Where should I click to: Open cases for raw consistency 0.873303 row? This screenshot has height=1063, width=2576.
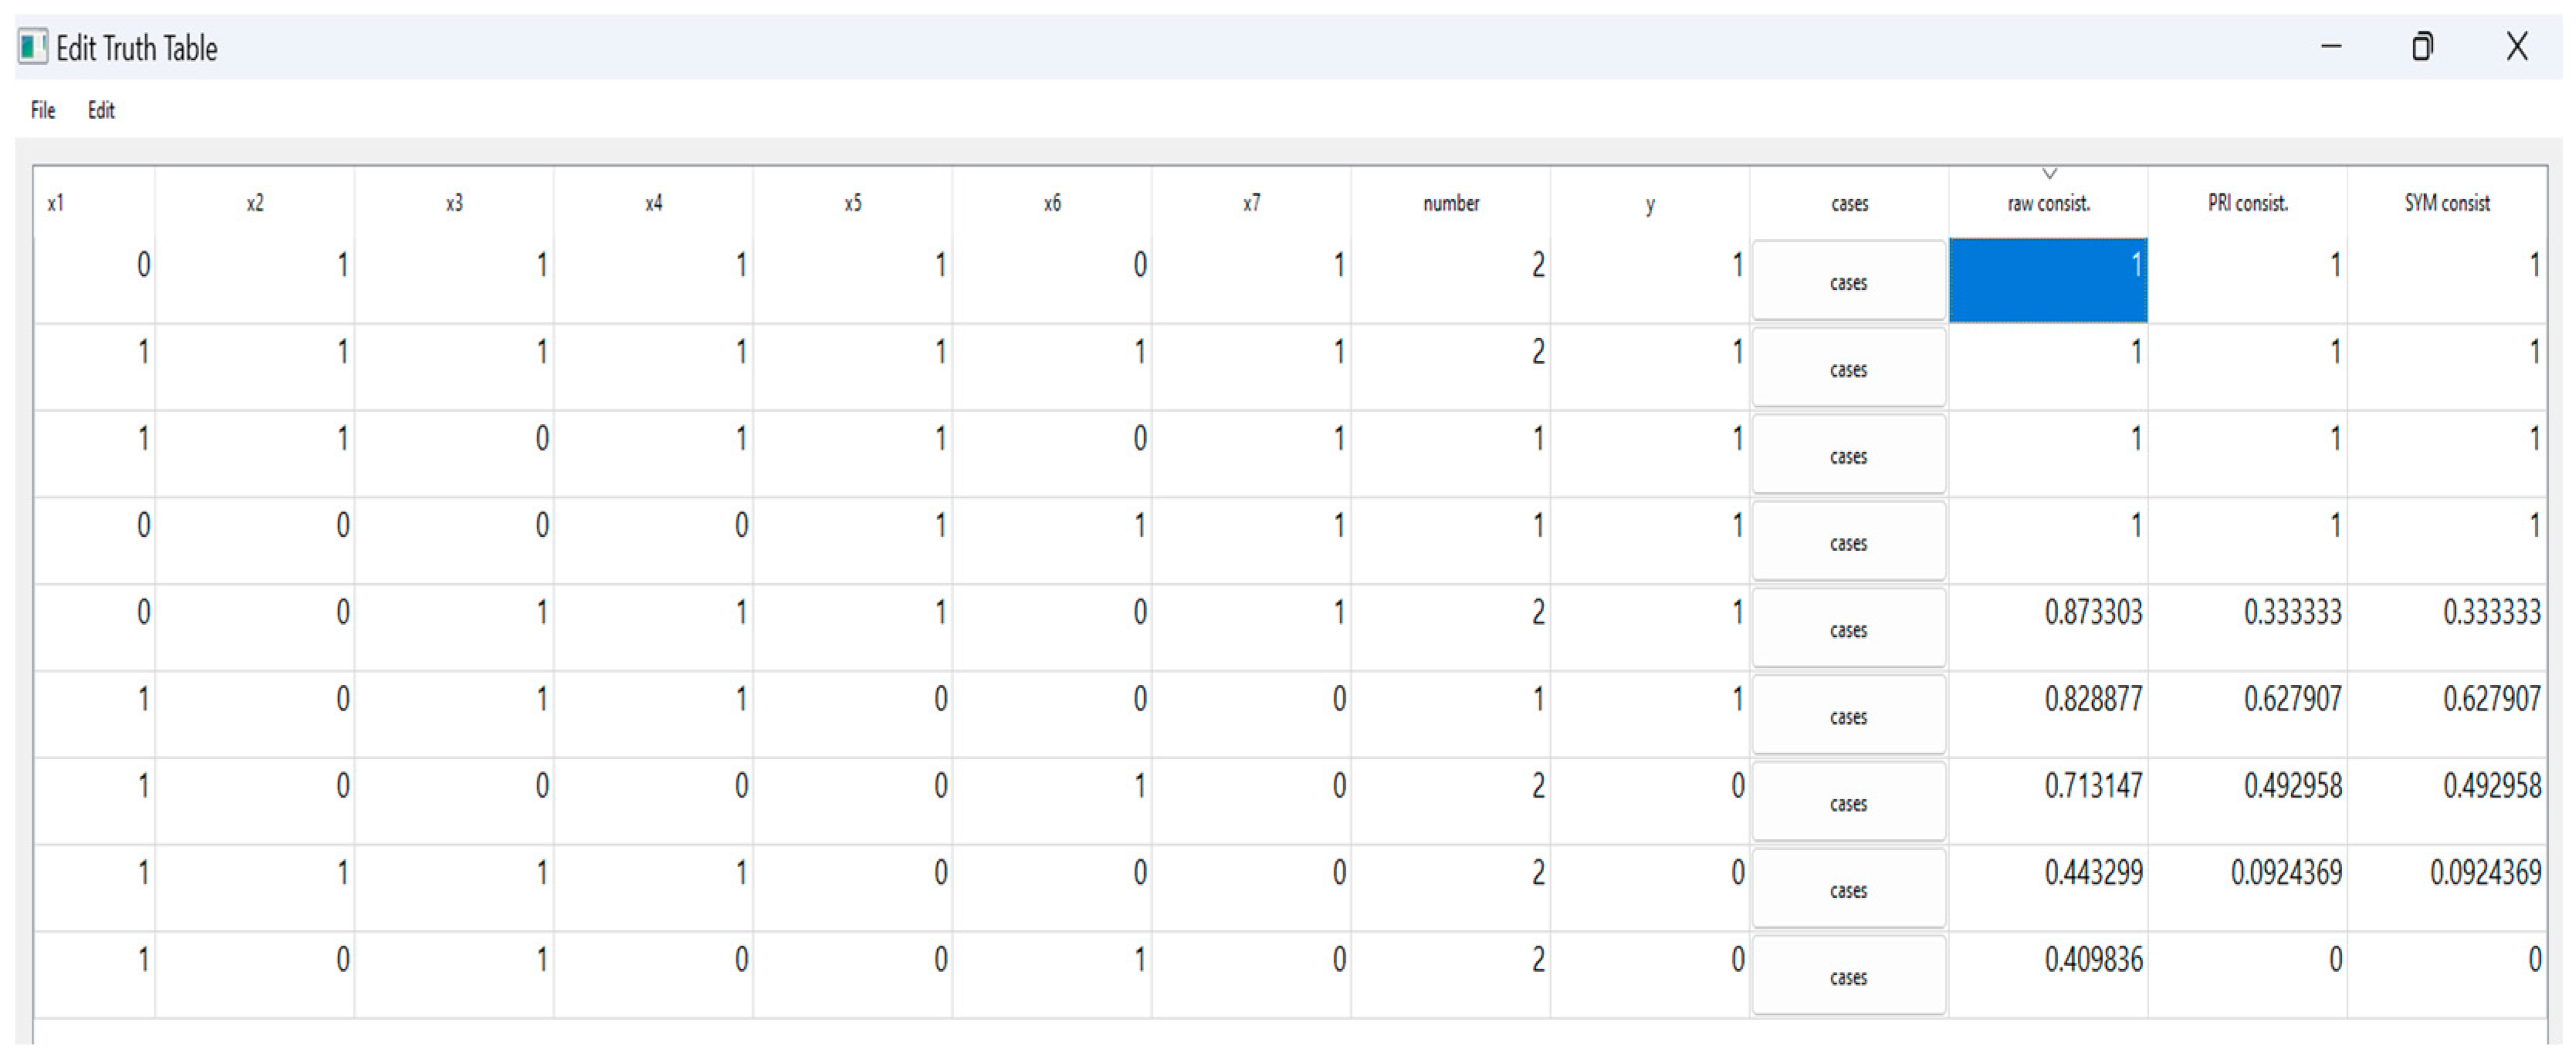[x=1848, y=630]
